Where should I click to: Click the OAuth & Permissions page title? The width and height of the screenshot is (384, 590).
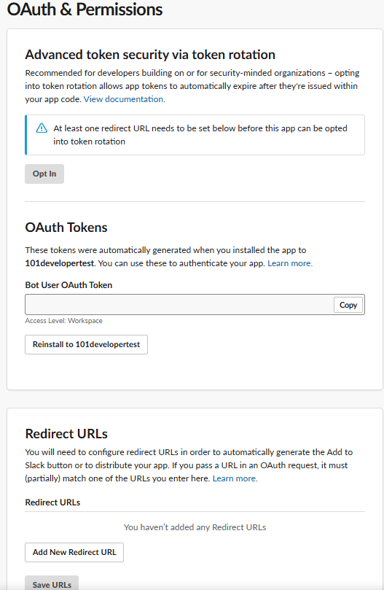point(85,9)
